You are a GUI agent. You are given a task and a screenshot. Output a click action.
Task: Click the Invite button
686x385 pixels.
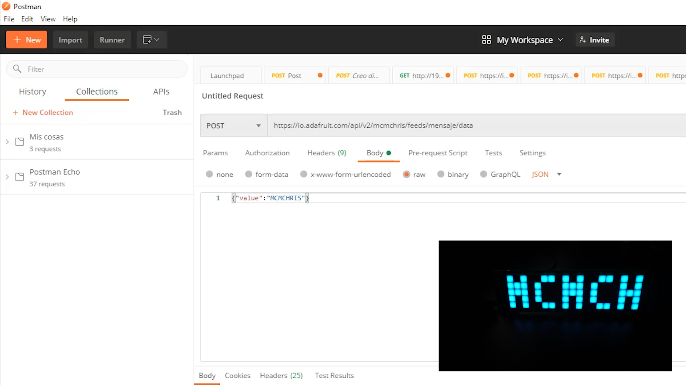595,40
